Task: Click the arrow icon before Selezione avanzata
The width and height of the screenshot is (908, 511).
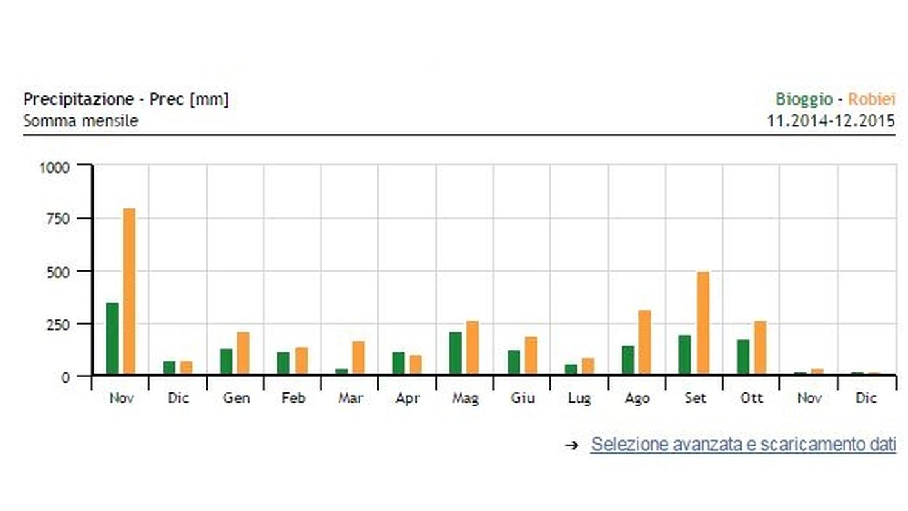Action: pos(571,445)
